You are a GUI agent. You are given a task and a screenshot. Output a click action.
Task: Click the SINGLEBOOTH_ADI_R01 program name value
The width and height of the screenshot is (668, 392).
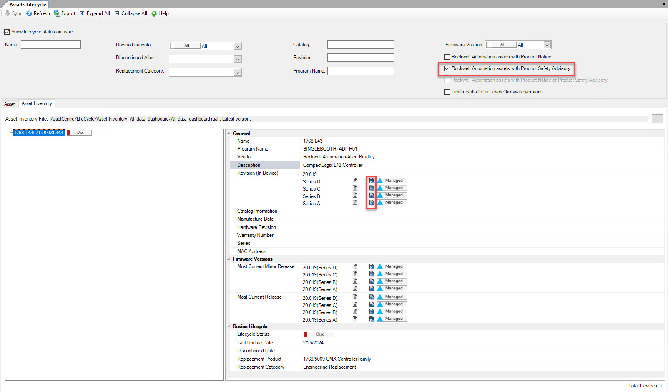330,149
